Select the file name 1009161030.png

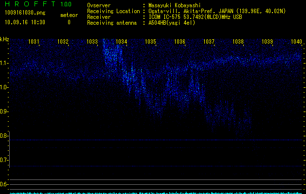pyautogui.click(x=25, y=13)
